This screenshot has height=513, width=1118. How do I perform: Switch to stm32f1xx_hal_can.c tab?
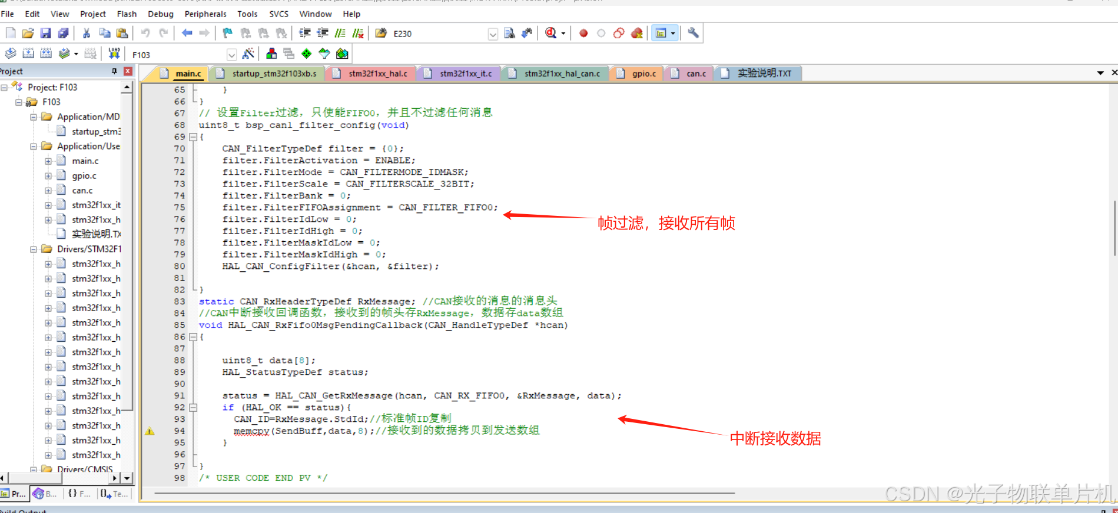coord(555,74)
